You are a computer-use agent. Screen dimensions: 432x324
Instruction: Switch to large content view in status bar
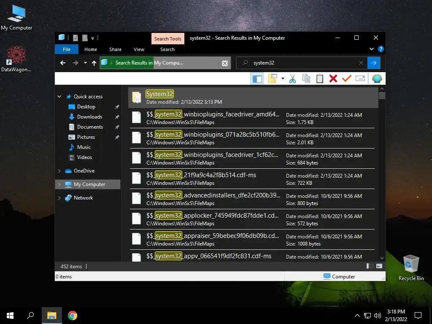[379, 266]
